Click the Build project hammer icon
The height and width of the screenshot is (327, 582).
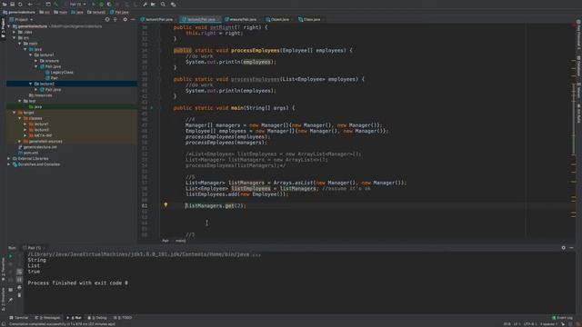(x=56, y=4)
